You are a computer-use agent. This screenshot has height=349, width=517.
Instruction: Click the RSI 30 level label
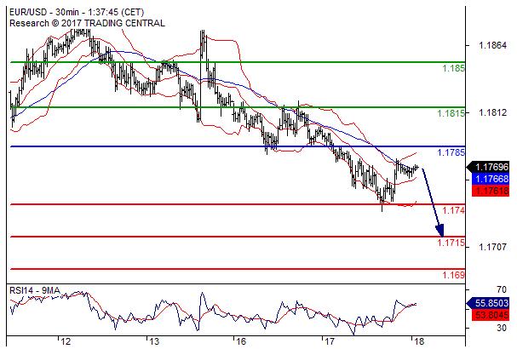(x=502, y=328)
